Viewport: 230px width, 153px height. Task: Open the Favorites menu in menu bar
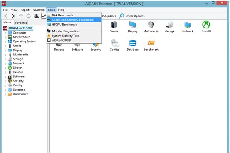[39, 10]
